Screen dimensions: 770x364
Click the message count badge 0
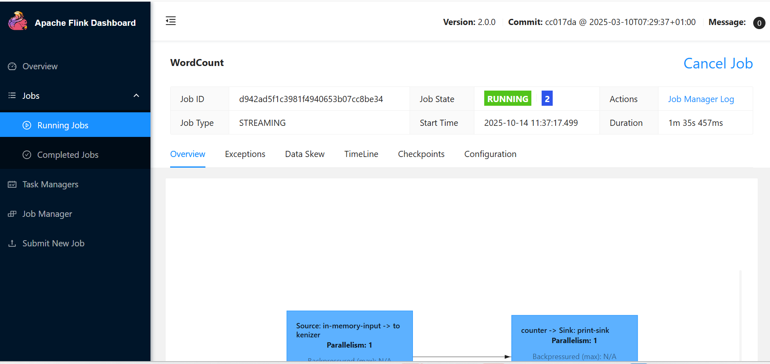759,23
